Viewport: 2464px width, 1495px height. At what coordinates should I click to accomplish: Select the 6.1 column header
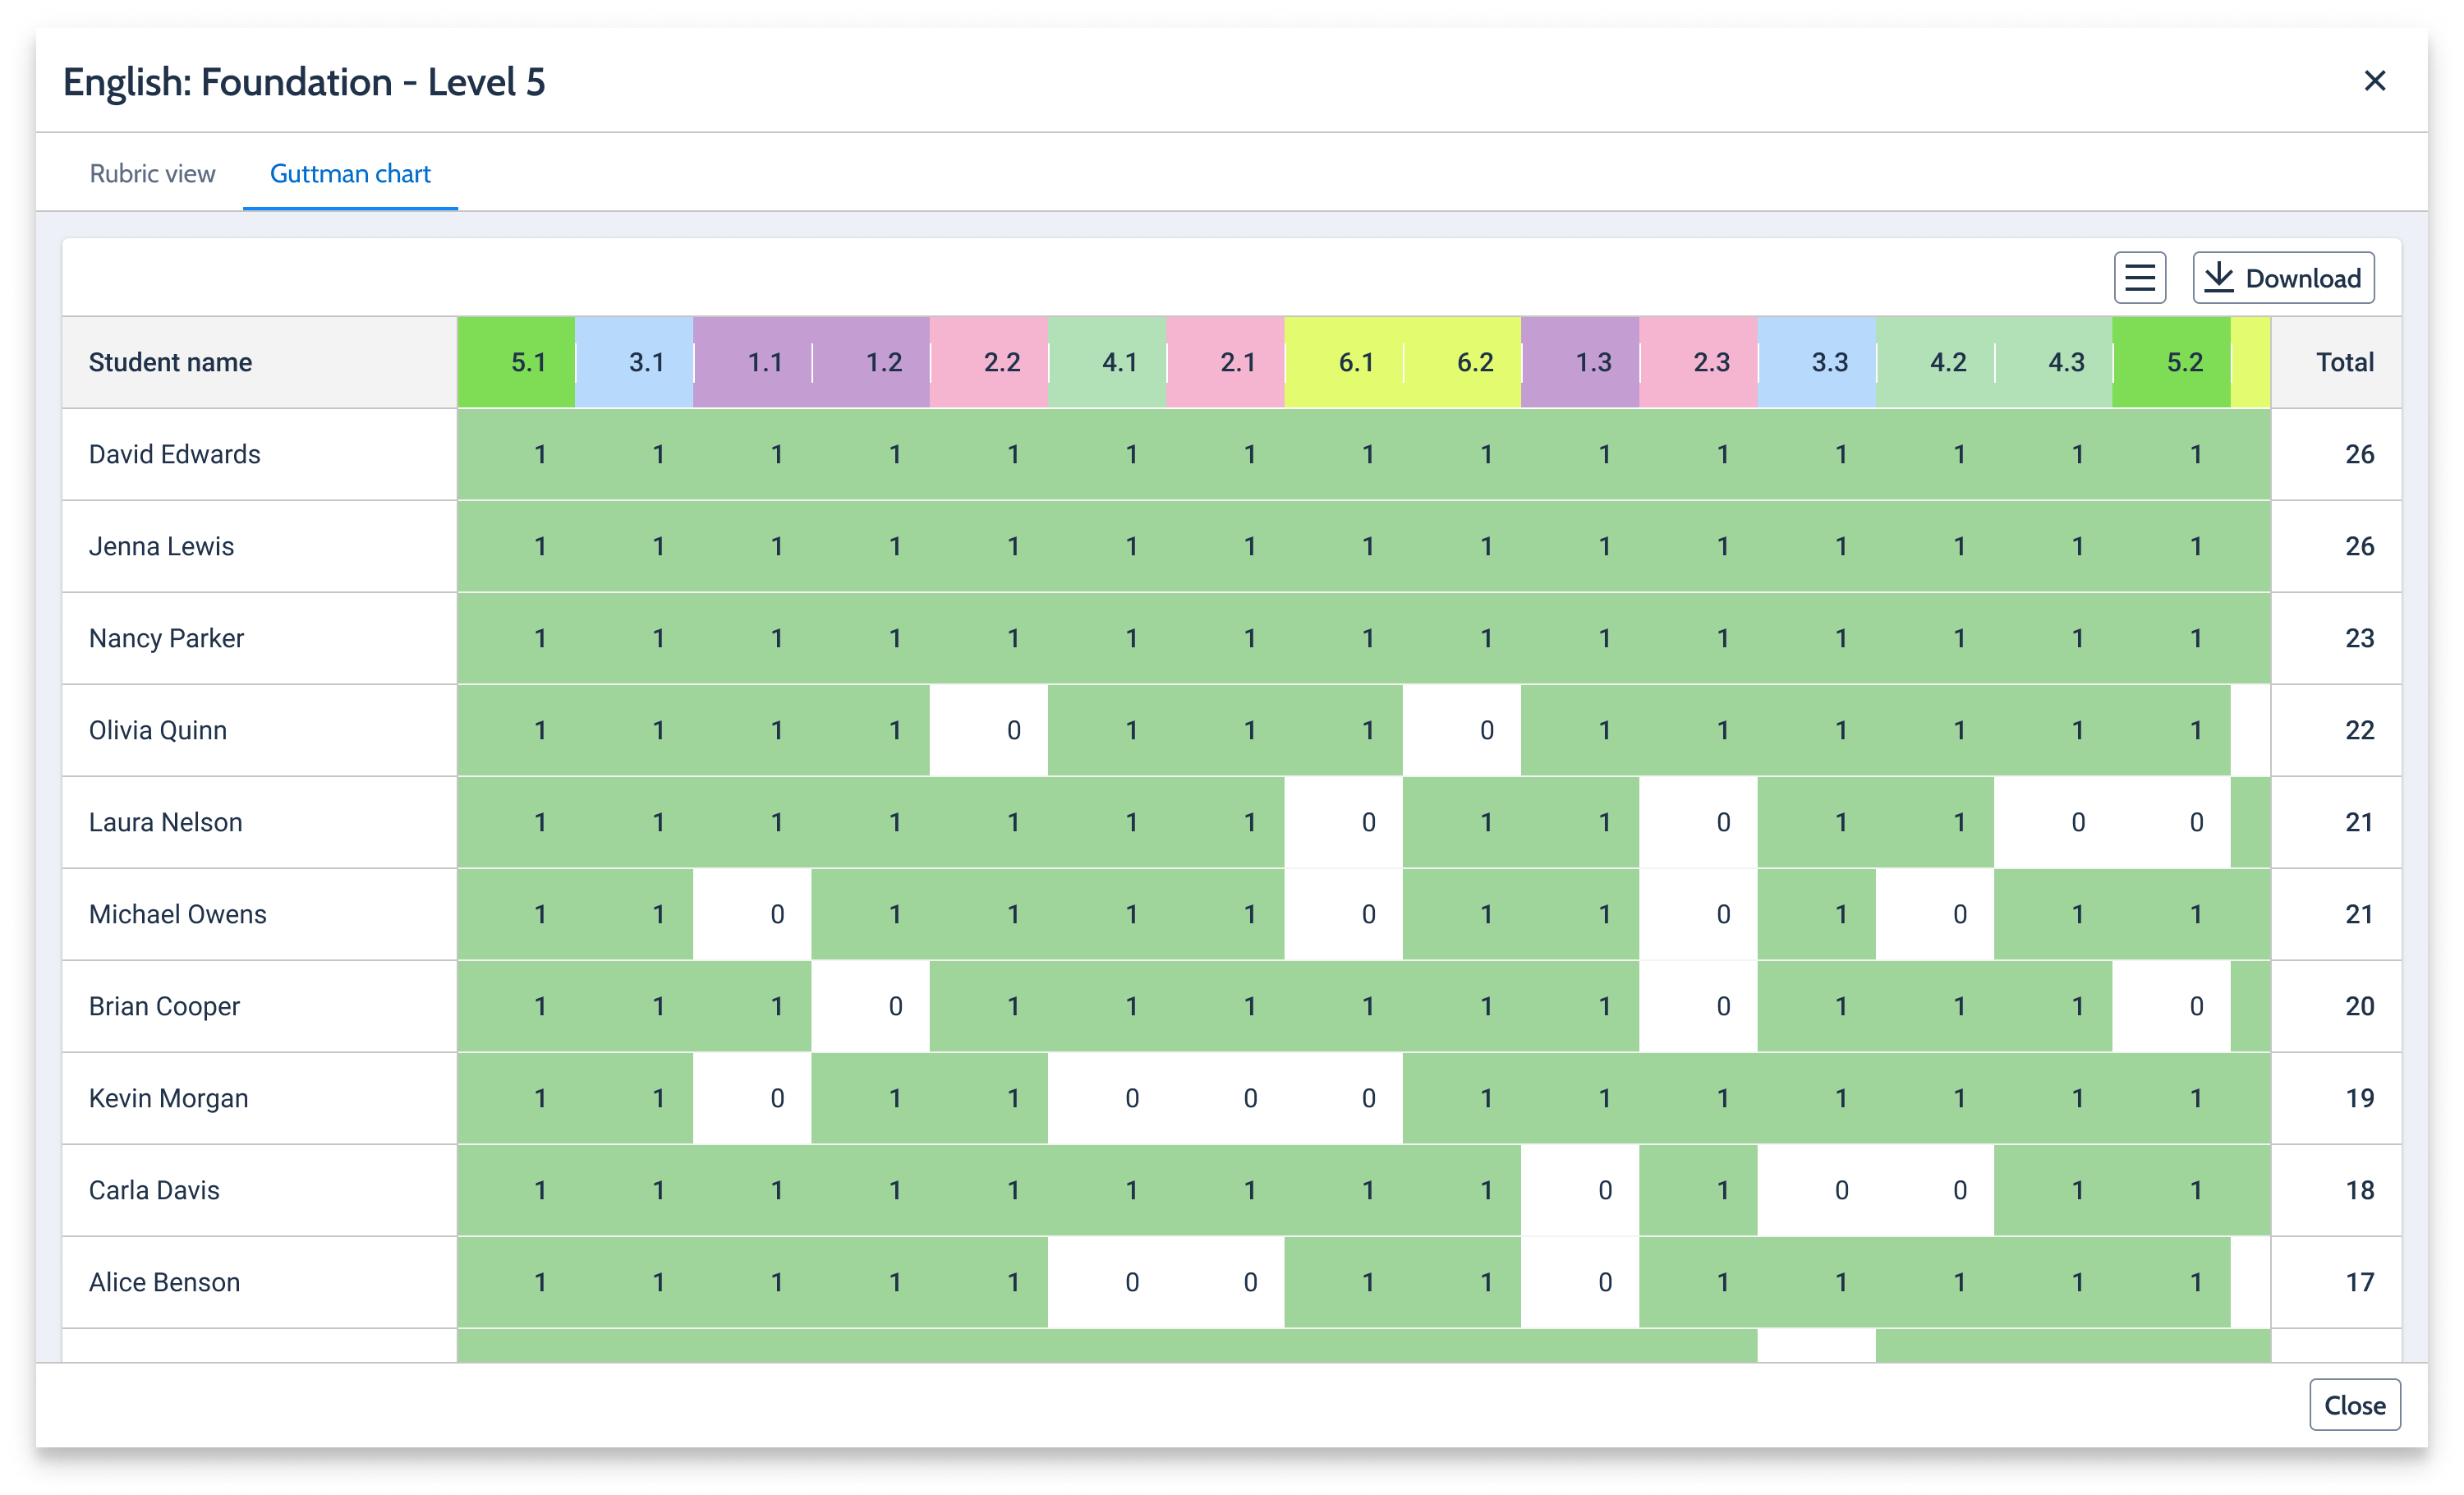click(1344, 362)
